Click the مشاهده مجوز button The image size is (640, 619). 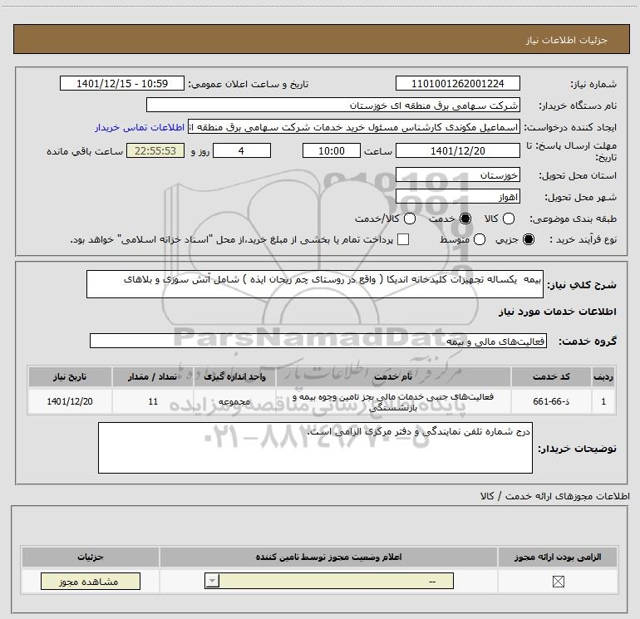91,582
